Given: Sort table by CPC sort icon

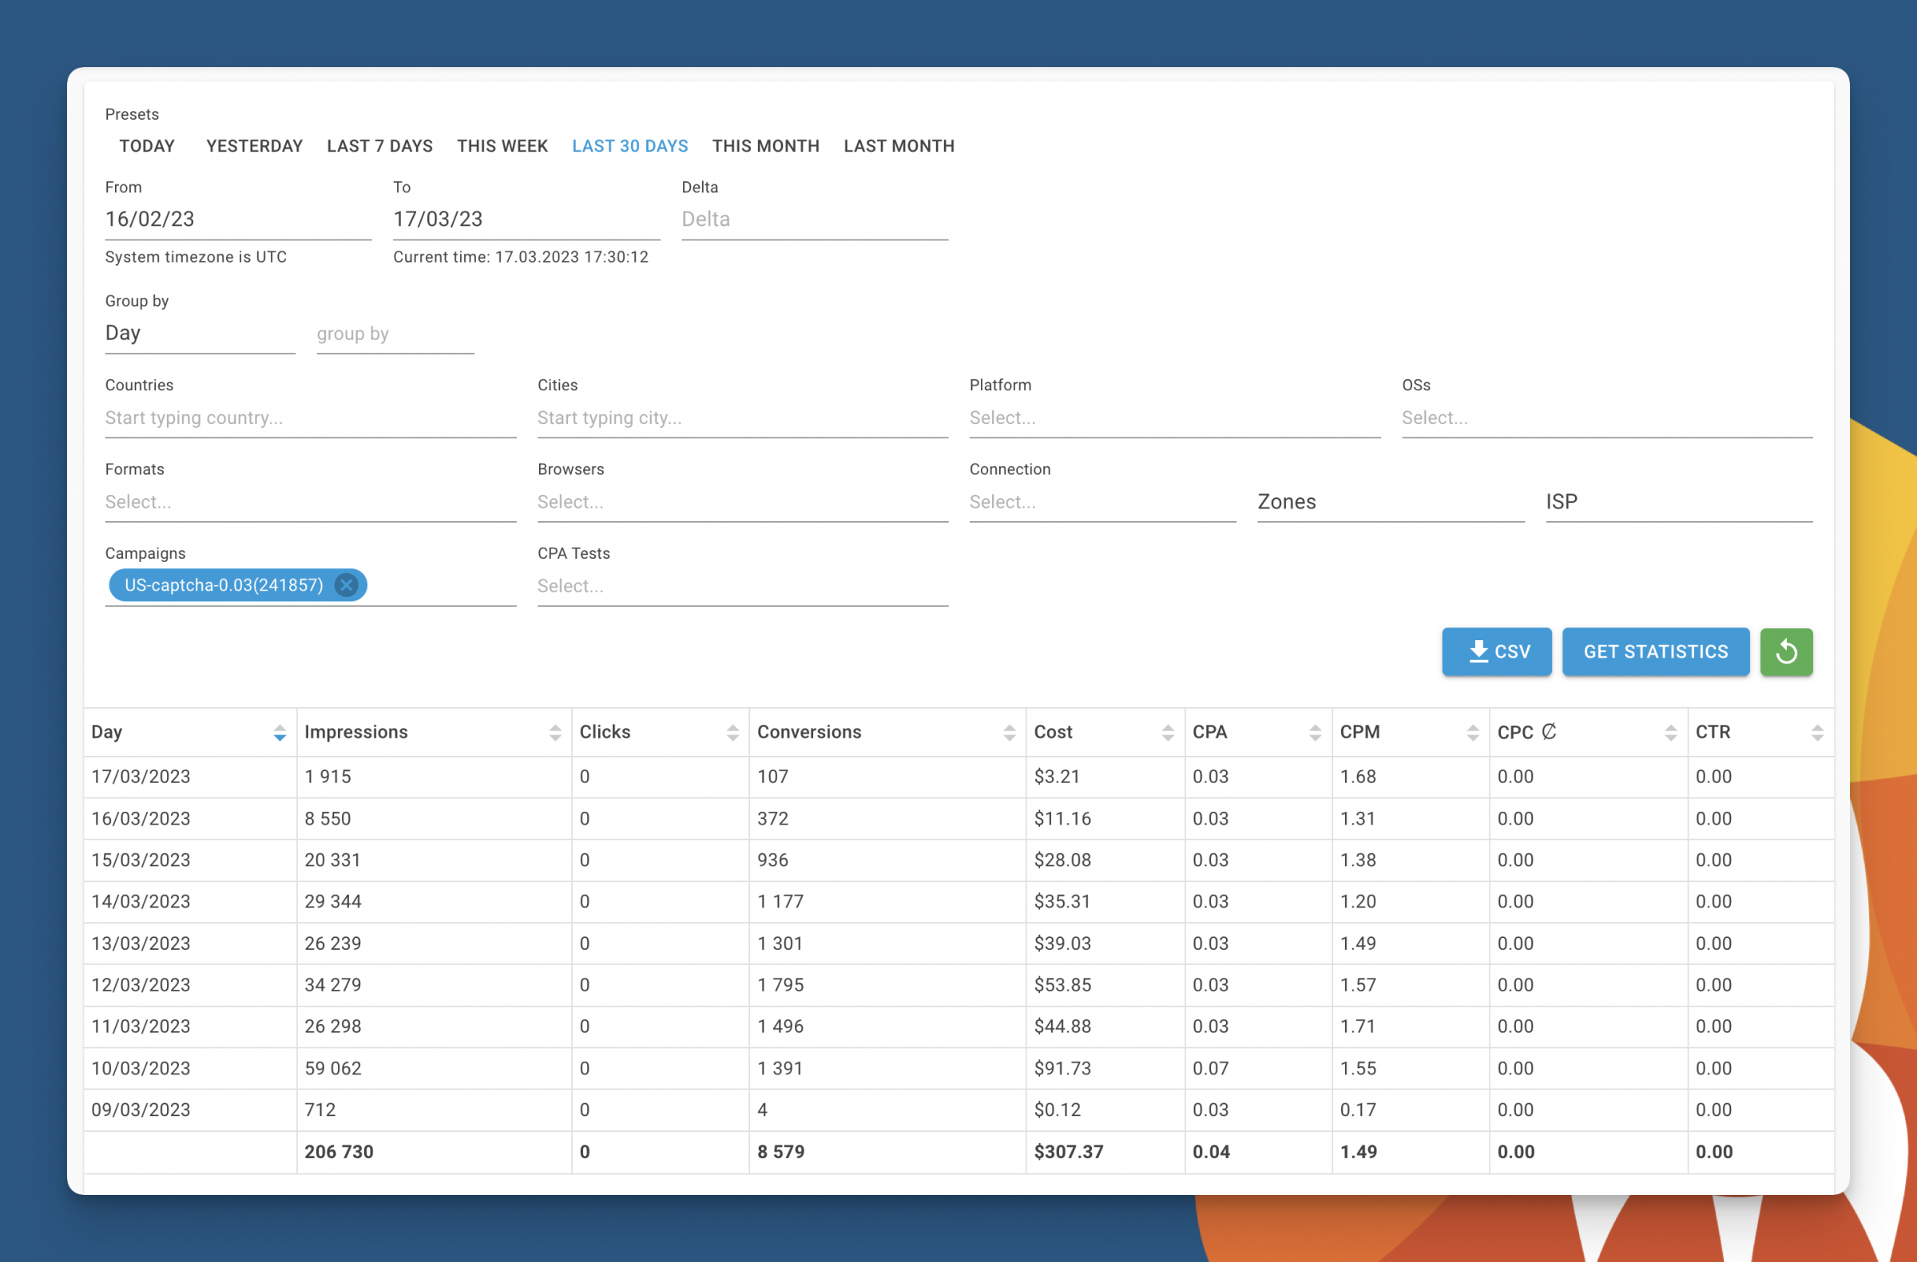Looking at the screenshot, I should [x=1670, y=733].
